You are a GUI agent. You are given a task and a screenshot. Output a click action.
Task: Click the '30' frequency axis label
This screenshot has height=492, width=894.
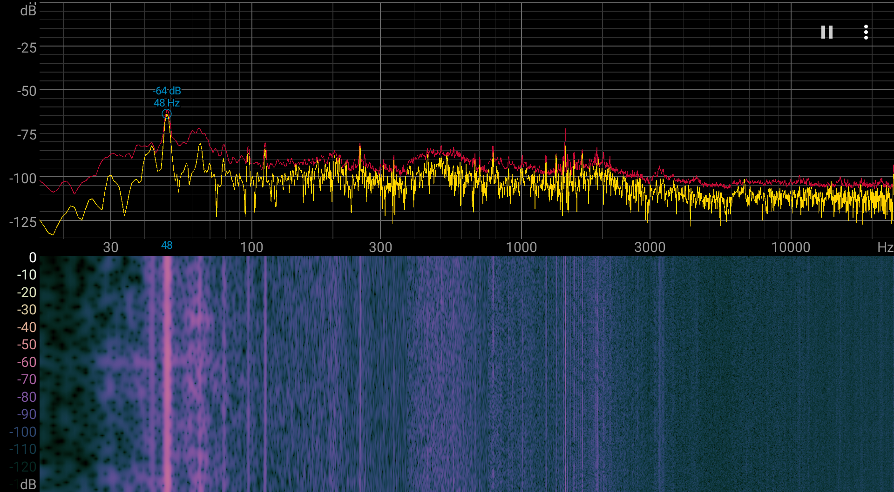[111, 247]
